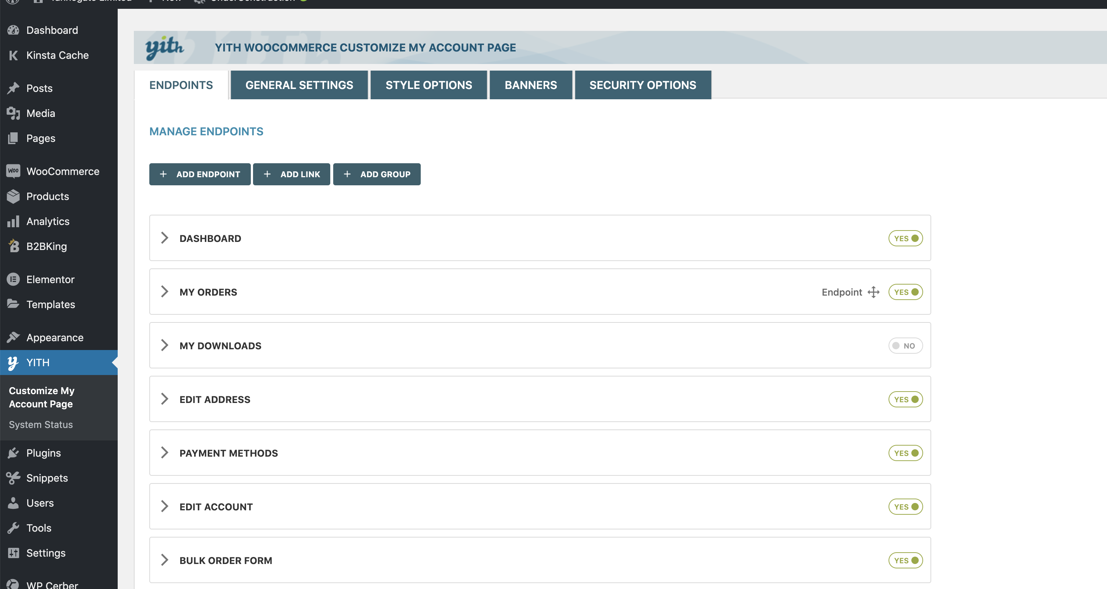The image size is (1107, 589).
Task: Click the Plugins plug icon
Action: click(x=13, y=452)
